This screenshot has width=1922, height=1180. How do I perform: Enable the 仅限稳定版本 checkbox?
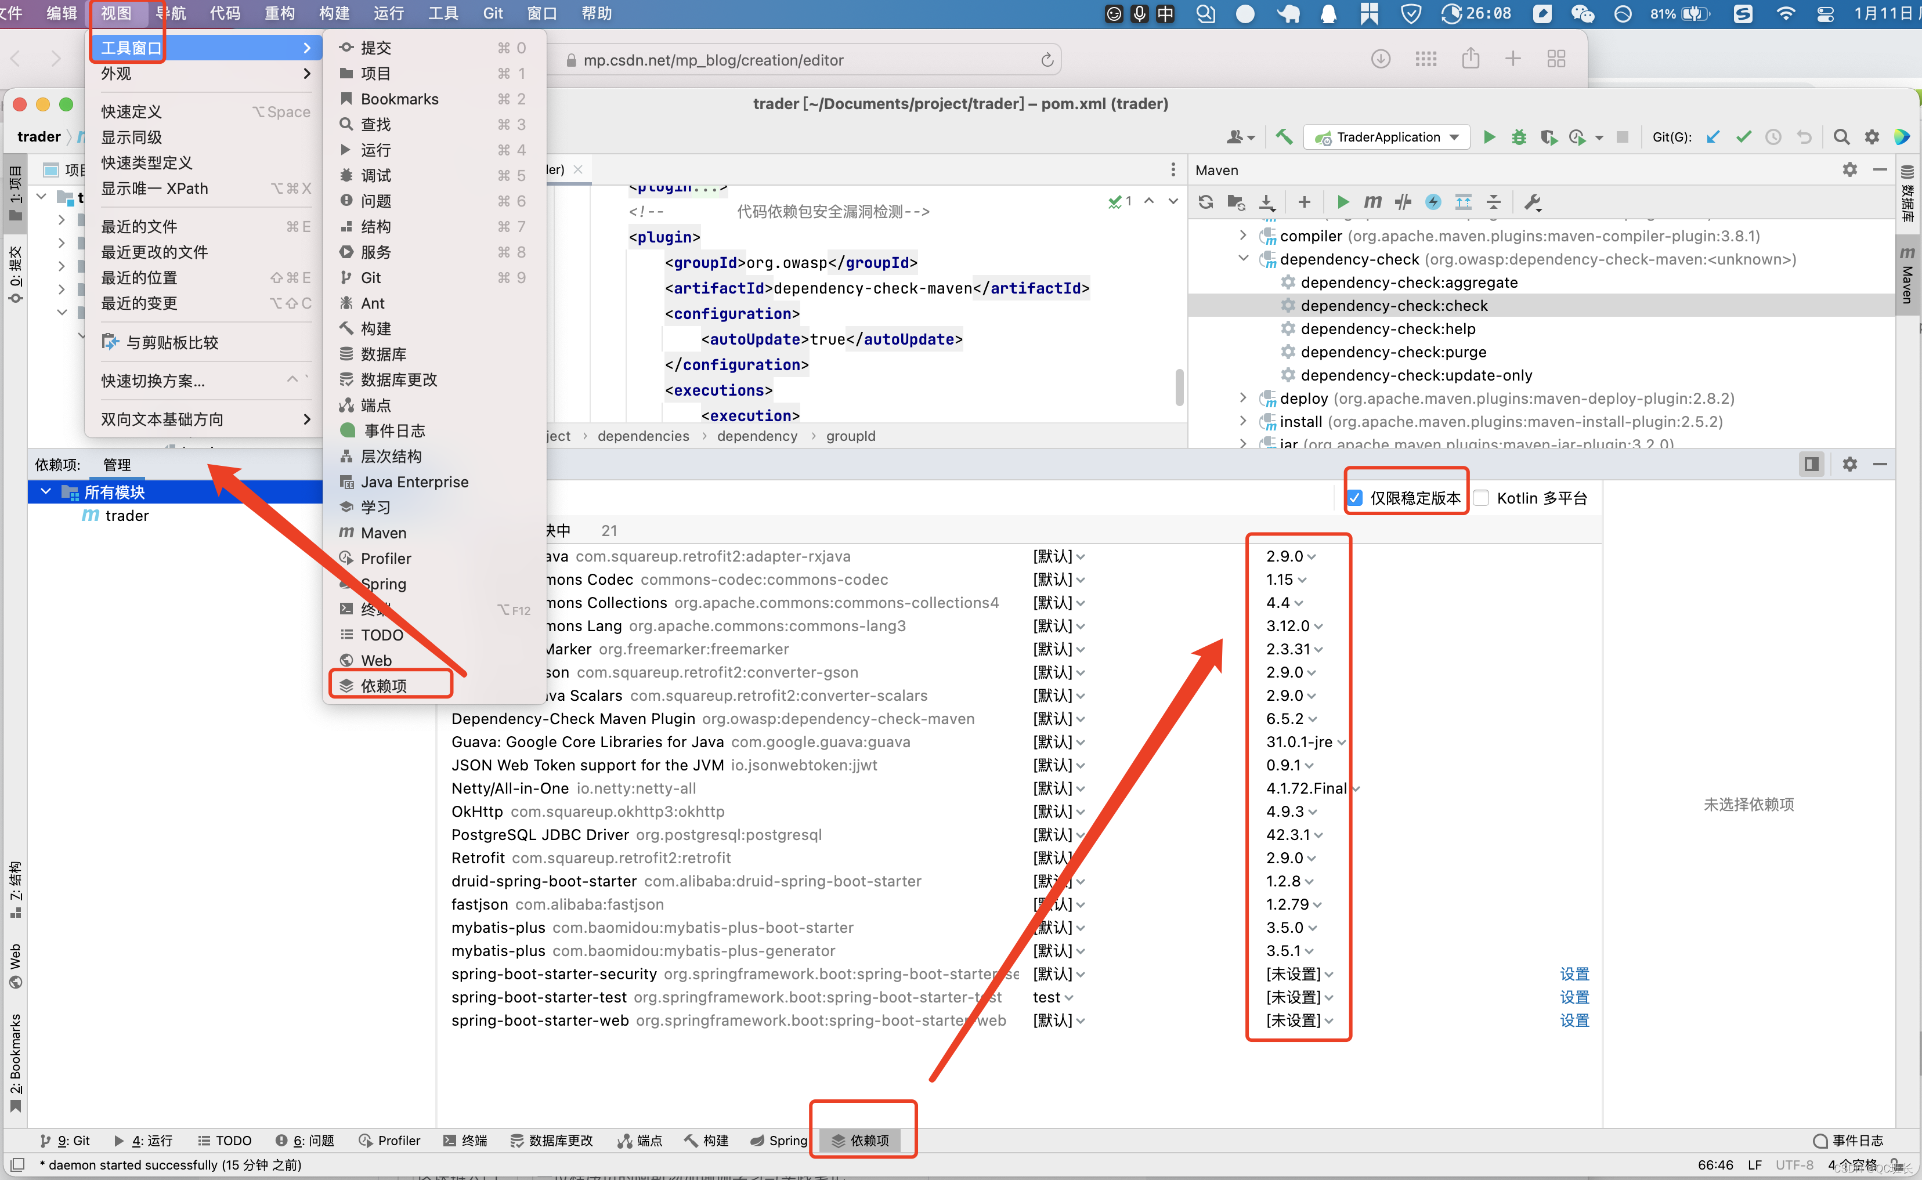[1355, 497]
